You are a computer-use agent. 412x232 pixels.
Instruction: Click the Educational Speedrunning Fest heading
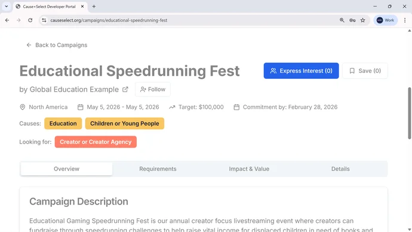point(130,71)
